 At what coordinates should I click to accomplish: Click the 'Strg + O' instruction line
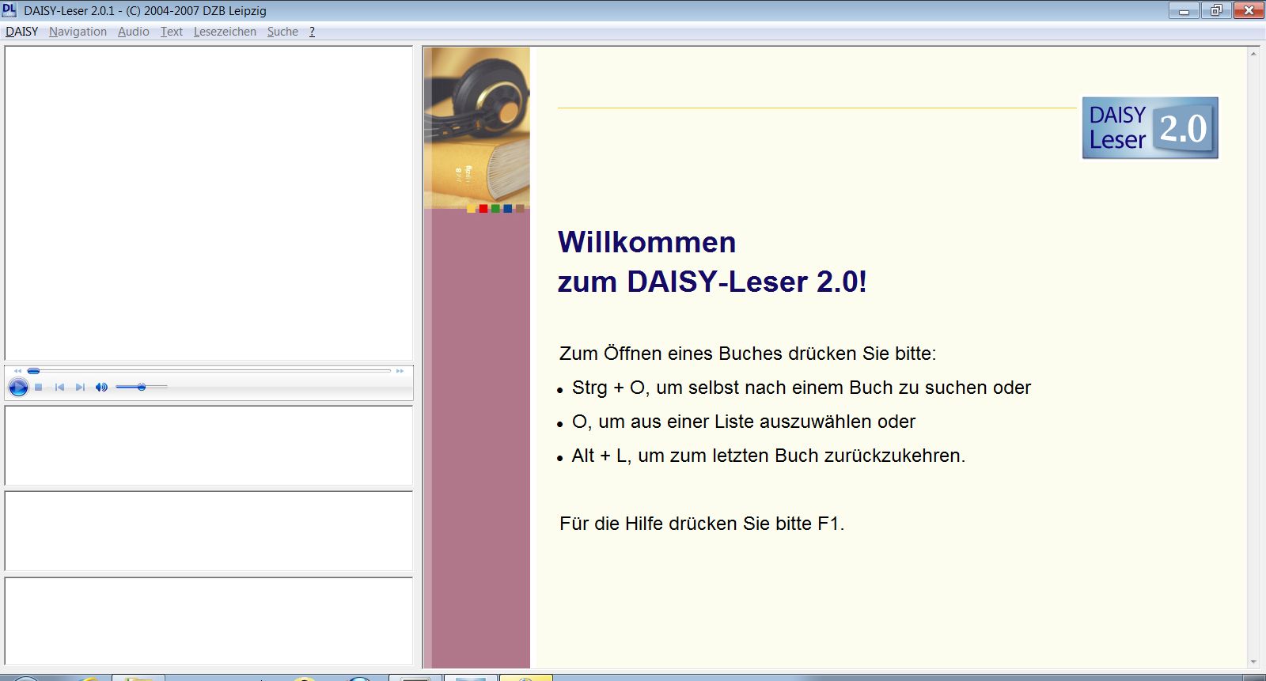tap(802, 388)
